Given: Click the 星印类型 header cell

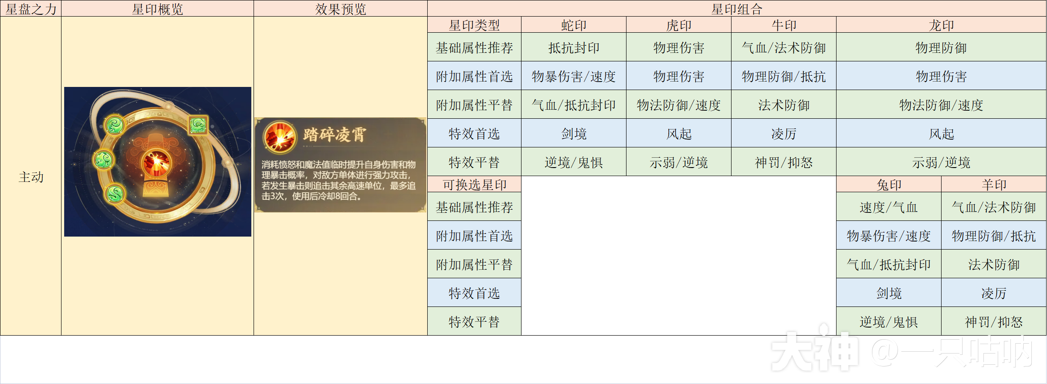Looking at the screenshot, I should pyautogui.click(x=474, y=25).
